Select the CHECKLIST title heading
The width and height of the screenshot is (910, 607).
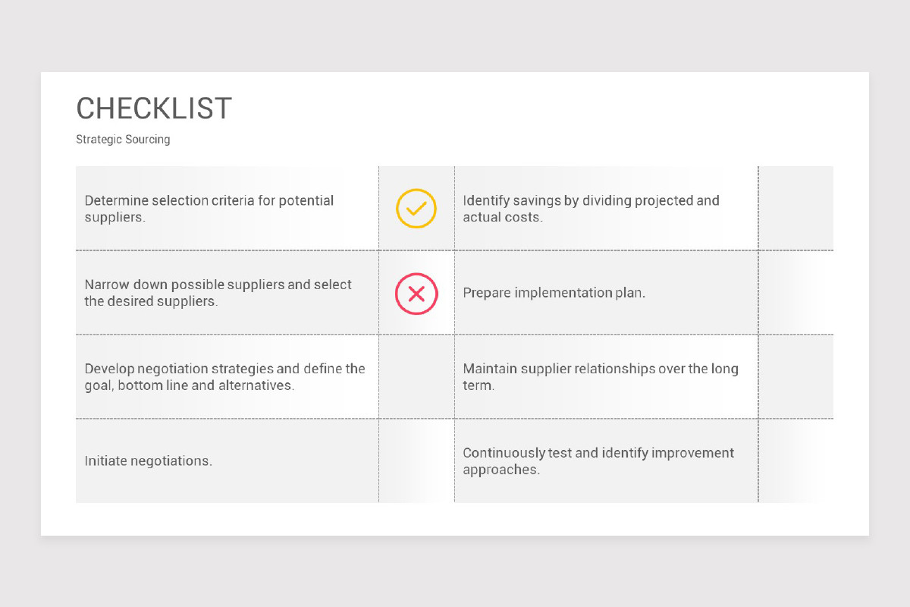[154, 109]
